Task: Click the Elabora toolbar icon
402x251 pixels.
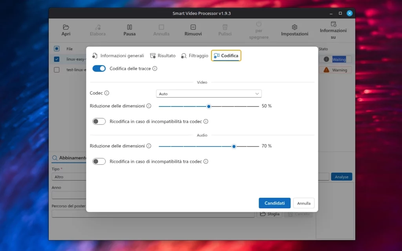Action: pyautogui.click(x=98, y=27)
